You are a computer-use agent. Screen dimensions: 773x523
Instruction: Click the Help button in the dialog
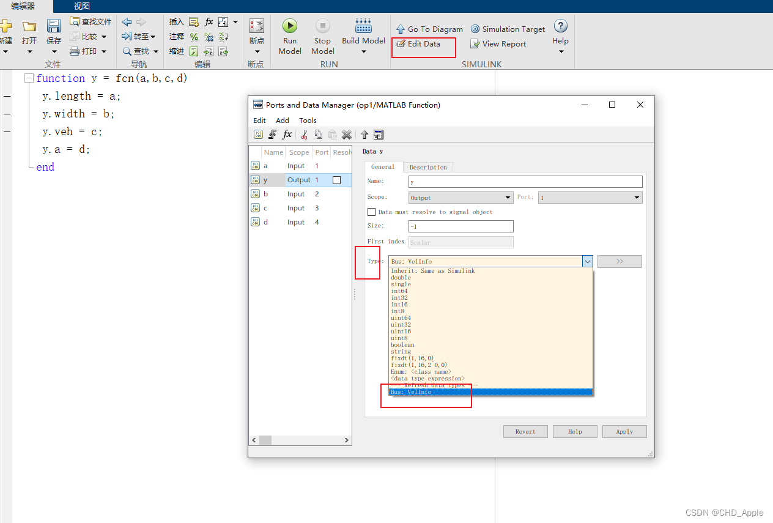575,431
